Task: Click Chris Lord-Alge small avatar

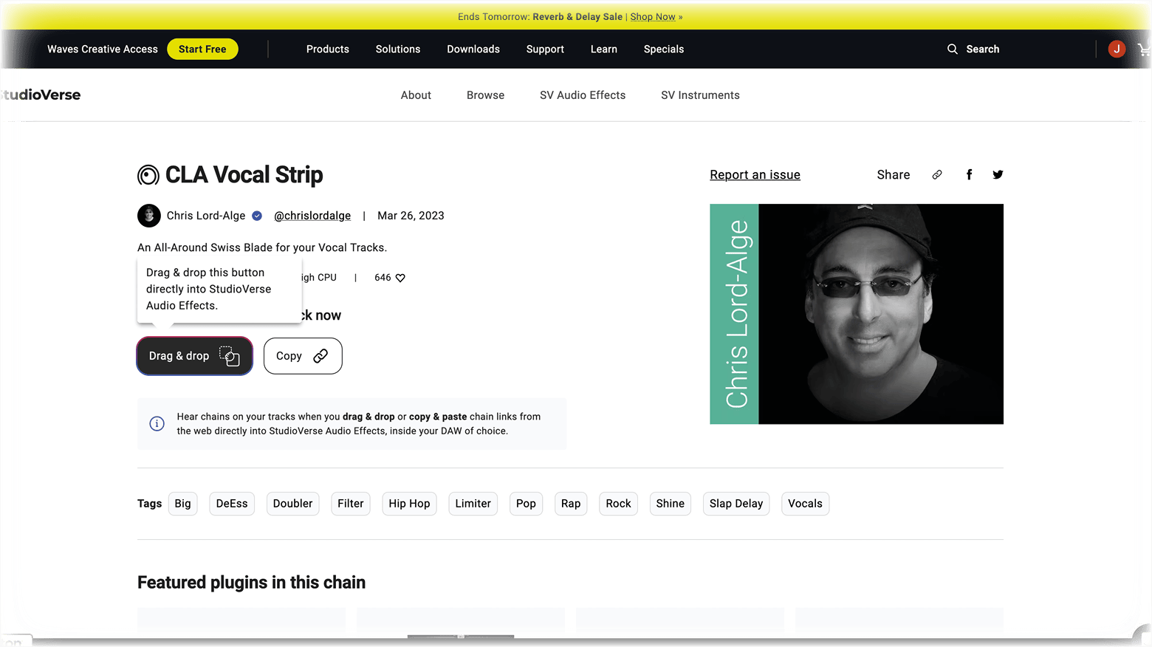Action: pyautogui.click(x=149, y=216)
